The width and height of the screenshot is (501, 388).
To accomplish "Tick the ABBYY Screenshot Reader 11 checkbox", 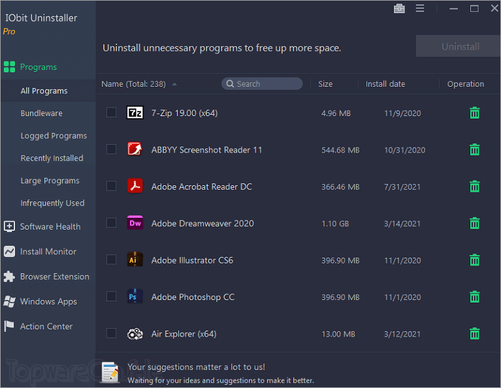I will click(x=111, y=149).
